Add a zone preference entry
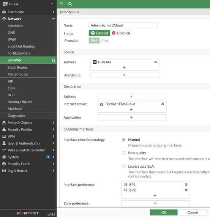210x217 pixels. tap(155, 203)
